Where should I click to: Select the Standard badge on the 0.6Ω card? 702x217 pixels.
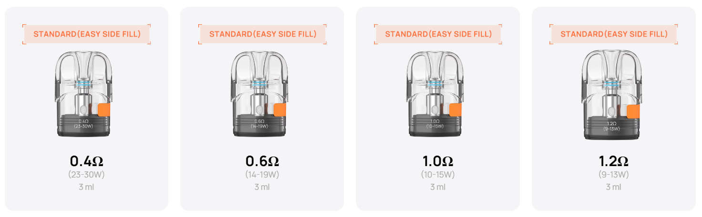(262, 34)
